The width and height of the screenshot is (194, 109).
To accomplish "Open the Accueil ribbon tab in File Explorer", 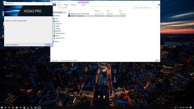I will (59, 5).
